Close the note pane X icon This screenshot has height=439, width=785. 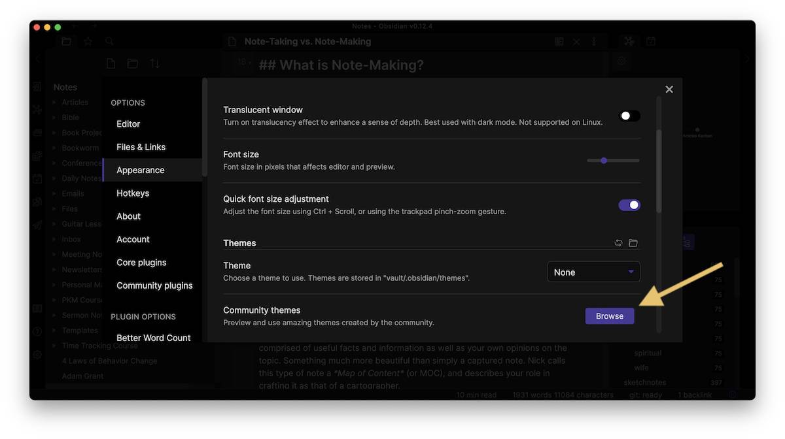[576, 41]
